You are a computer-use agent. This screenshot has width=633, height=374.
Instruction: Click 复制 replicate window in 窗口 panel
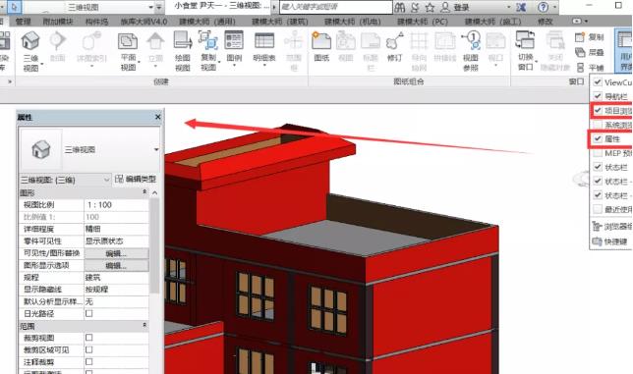click(590, 37)
